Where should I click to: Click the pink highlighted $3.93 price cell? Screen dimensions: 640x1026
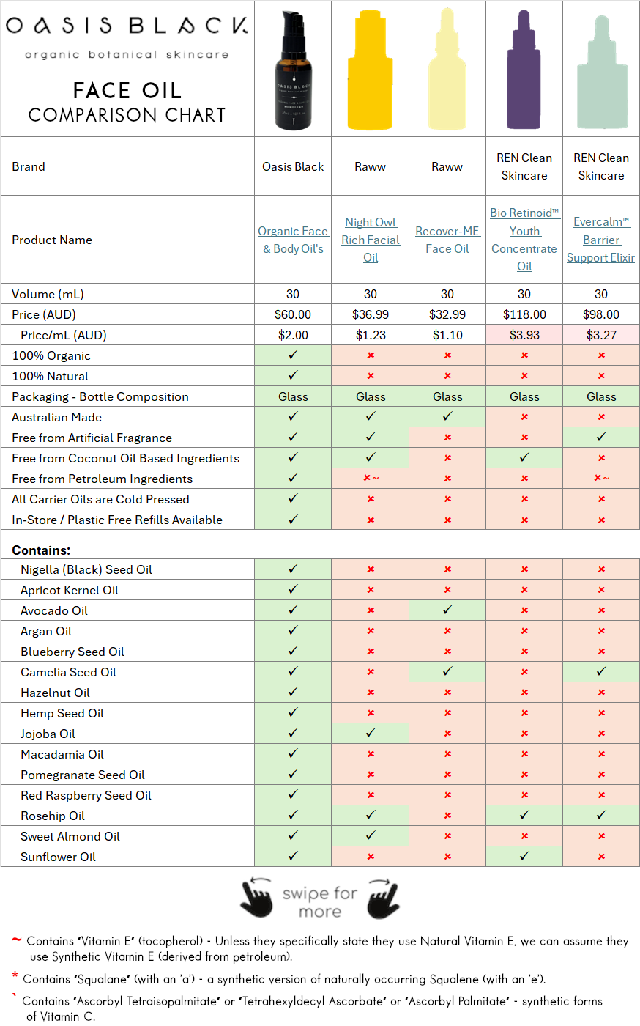524,335
